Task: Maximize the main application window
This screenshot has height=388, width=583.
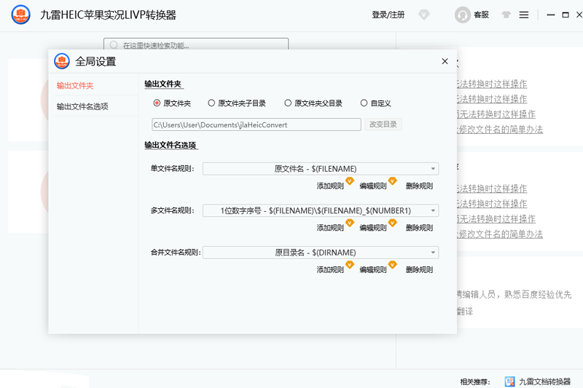Action: pos(566,15)
